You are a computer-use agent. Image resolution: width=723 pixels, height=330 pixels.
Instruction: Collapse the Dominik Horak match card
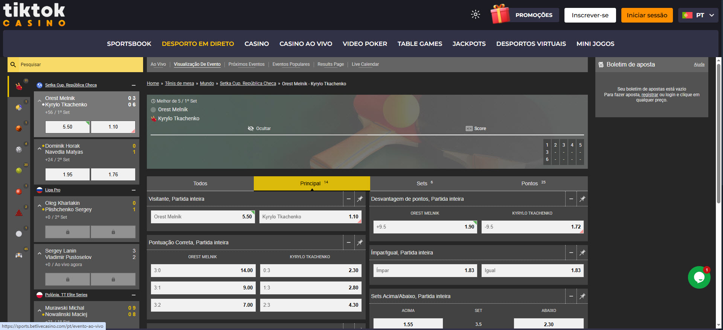click(x=40, y=149)
